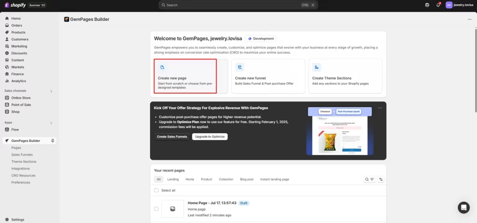Open Preferences in sidebar
The width and height of the screenshot is (477, 223).
[x=20, y=182]
